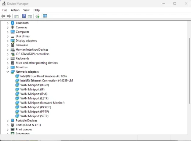Expand the Cameras node chevron

tap(8, 28)
